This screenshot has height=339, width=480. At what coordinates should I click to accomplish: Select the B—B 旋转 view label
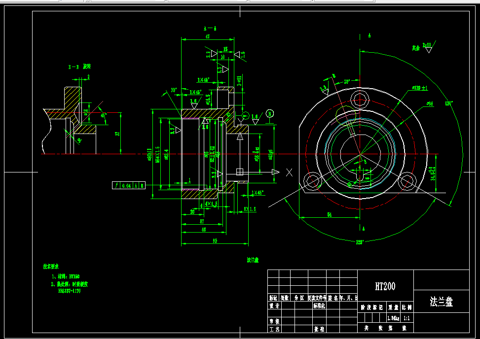[79, 67]
